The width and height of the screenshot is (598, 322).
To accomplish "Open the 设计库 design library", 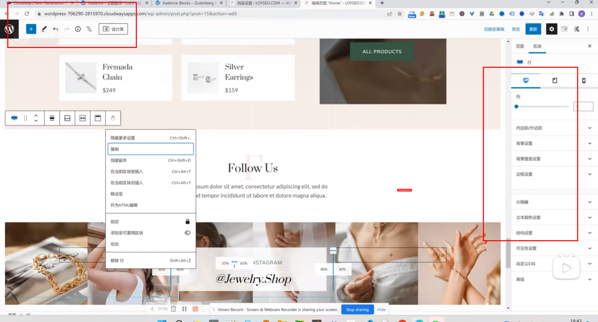I will [113, 29].
